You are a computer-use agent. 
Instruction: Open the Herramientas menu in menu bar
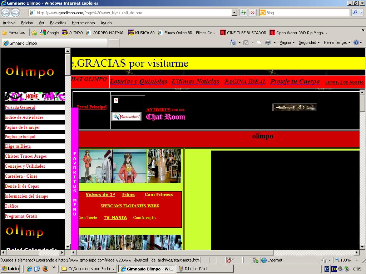tap(83, 23)
